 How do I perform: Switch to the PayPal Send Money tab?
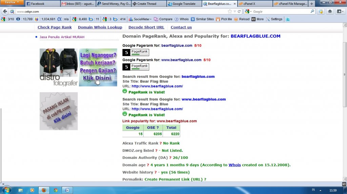point(114,4)
